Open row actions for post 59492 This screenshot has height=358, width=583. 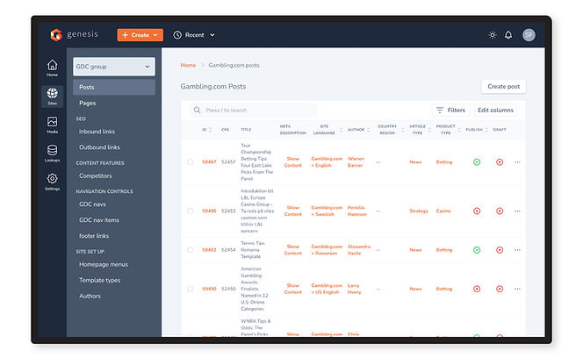point(517,250)
